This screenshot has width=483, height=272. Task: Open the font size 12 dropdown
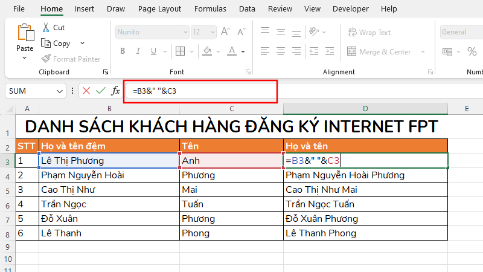pyautogui.click(x=213, y=32)
